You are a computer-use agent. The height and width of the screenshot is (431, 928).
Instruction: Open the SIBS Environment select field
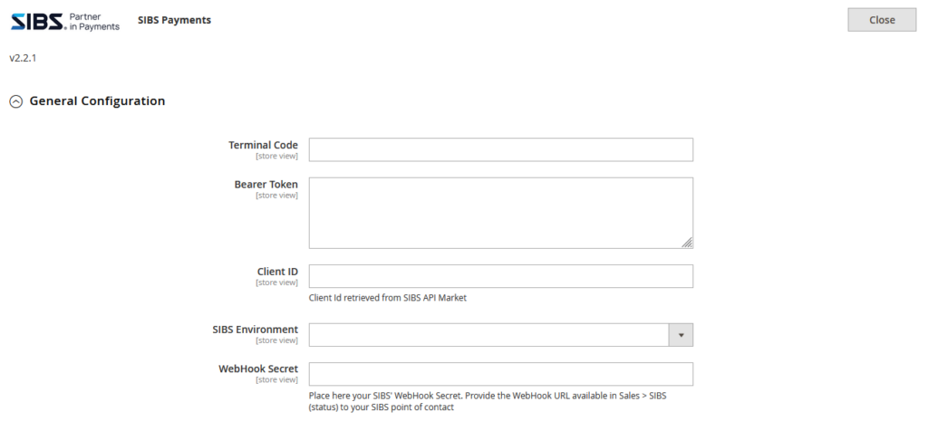[489, 335]
